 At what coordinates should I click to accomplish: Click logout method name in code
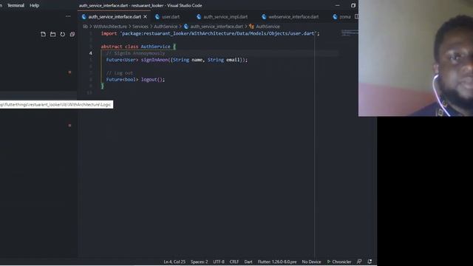click(149, 80)
